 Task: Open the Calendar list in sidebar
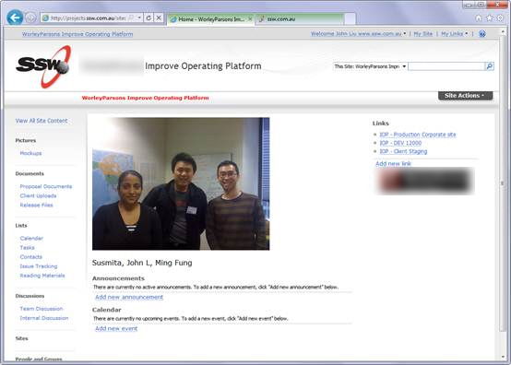pyautogui.click(x=31, y=239)
